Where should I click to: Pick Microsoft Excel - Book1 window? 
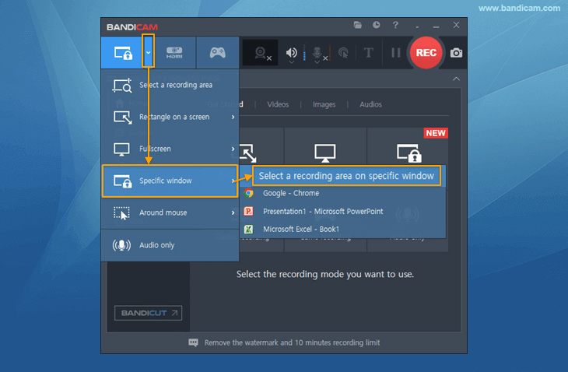[x=342, y=229]
